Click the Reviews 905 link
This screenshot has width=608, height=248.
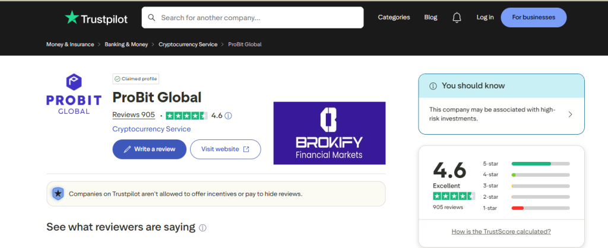[x=134, y=115]
